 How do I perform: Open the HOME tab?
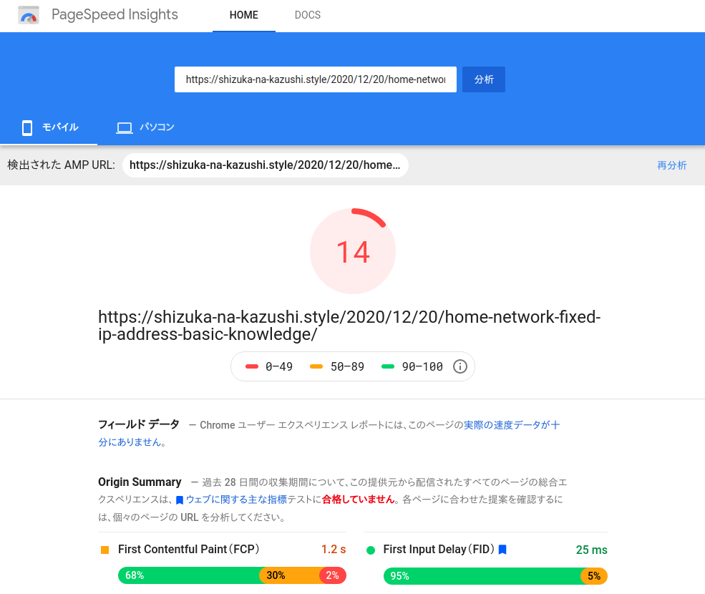243,15
